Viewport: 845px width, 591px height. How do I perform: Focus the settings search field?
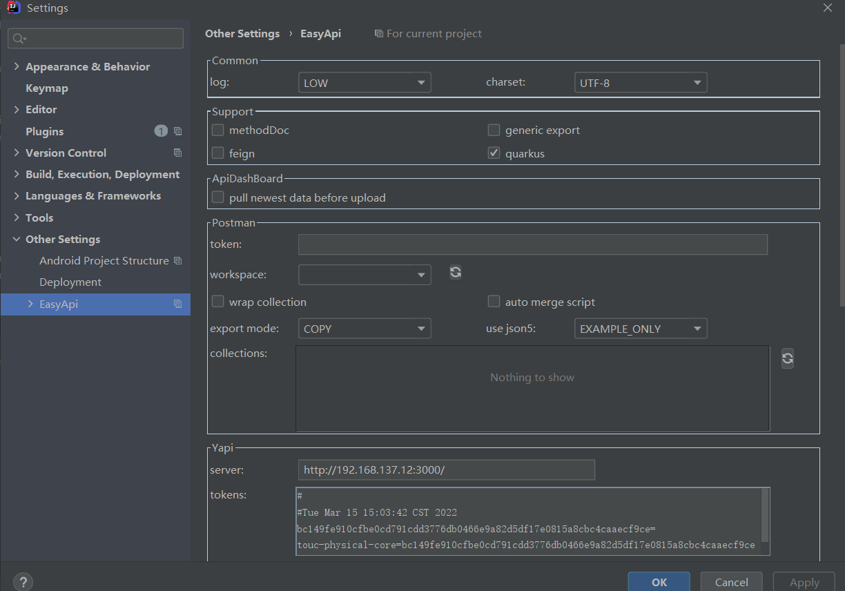point(95,39)
